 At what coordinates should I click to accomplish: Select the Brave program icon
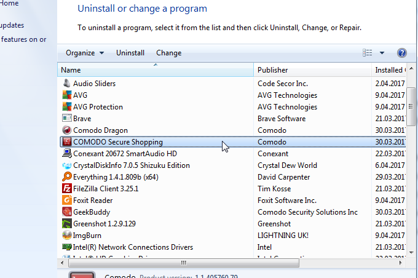tap(68, 119)
